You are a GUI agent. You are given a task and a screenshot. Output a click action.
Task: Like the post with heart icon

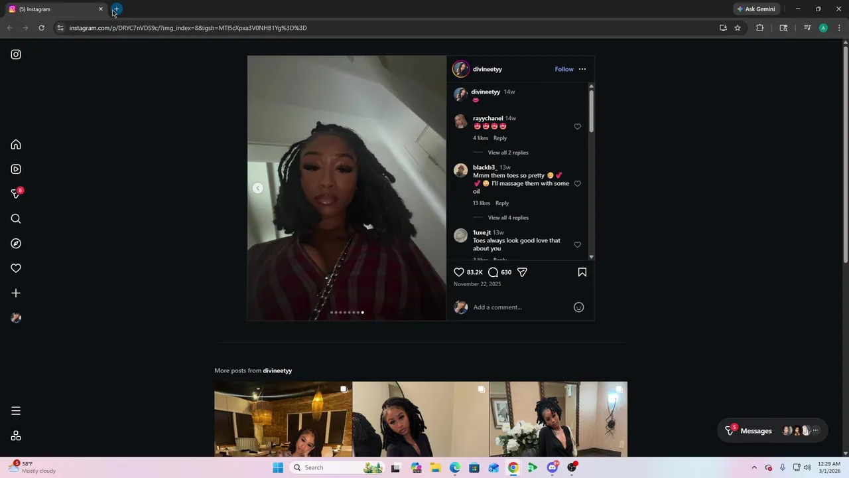459,272
